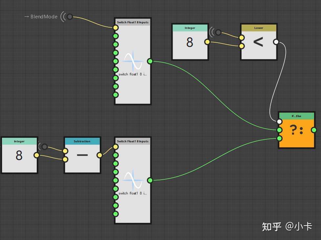Click the bottom Switch node's sine wave thumbnail
Viewport: 321px width, 240px height.
133,180
